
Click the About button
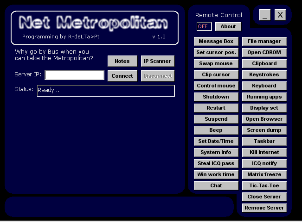coord(228,26)
